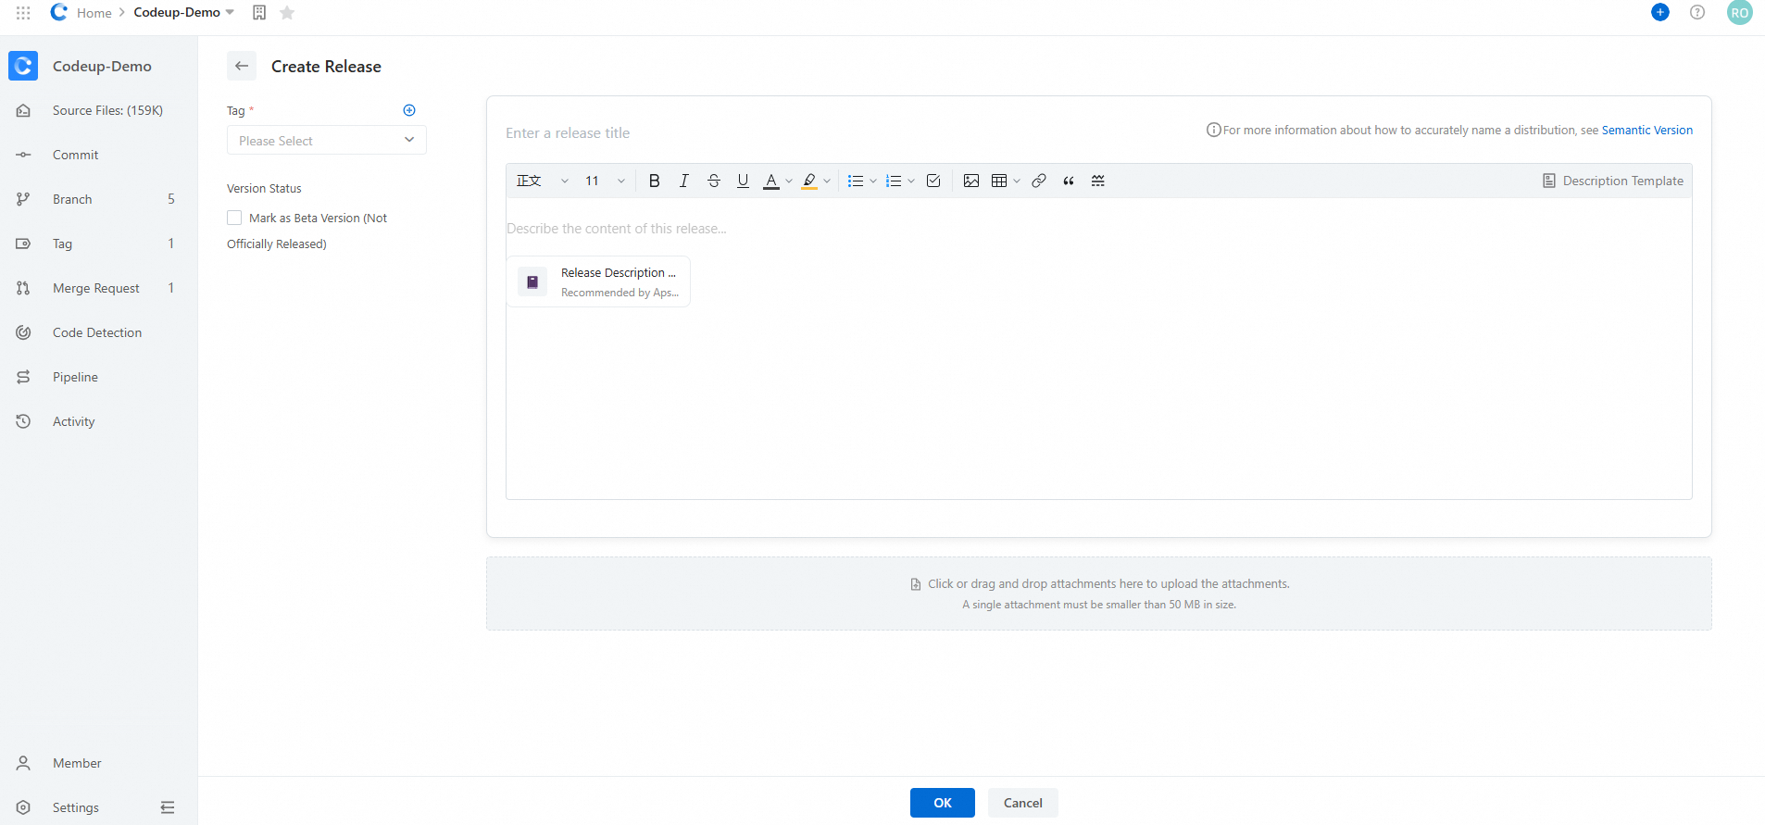Open paragraph style dropdown arrow
The image size is (1765, 825).
pos(565,181)
